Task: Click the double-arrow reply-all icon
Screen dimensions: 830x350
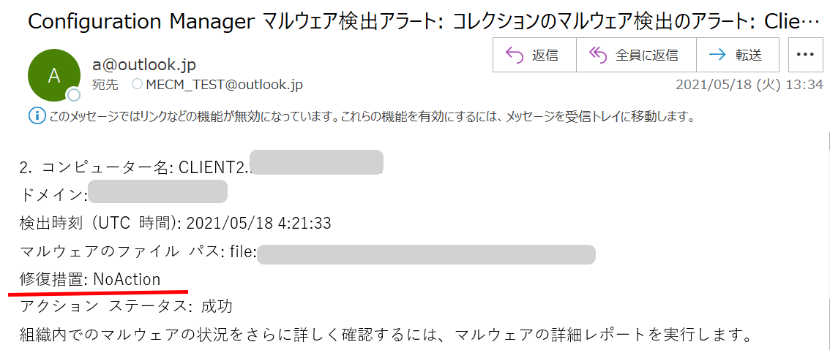Action: (598, 55)
